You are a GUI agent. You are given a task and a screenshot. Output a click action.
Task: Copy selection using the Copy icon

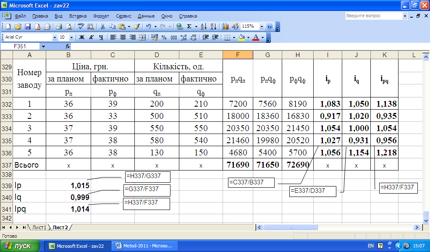[x=112, y=26]
